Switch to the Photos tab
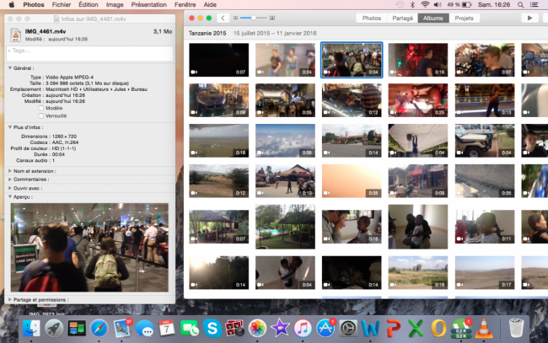The image size is (548, 343). pos(372,18)
